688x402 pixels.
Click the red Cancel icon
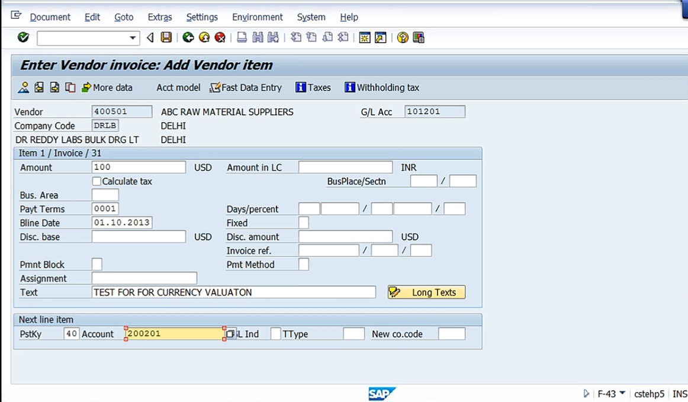click(220, 37)
